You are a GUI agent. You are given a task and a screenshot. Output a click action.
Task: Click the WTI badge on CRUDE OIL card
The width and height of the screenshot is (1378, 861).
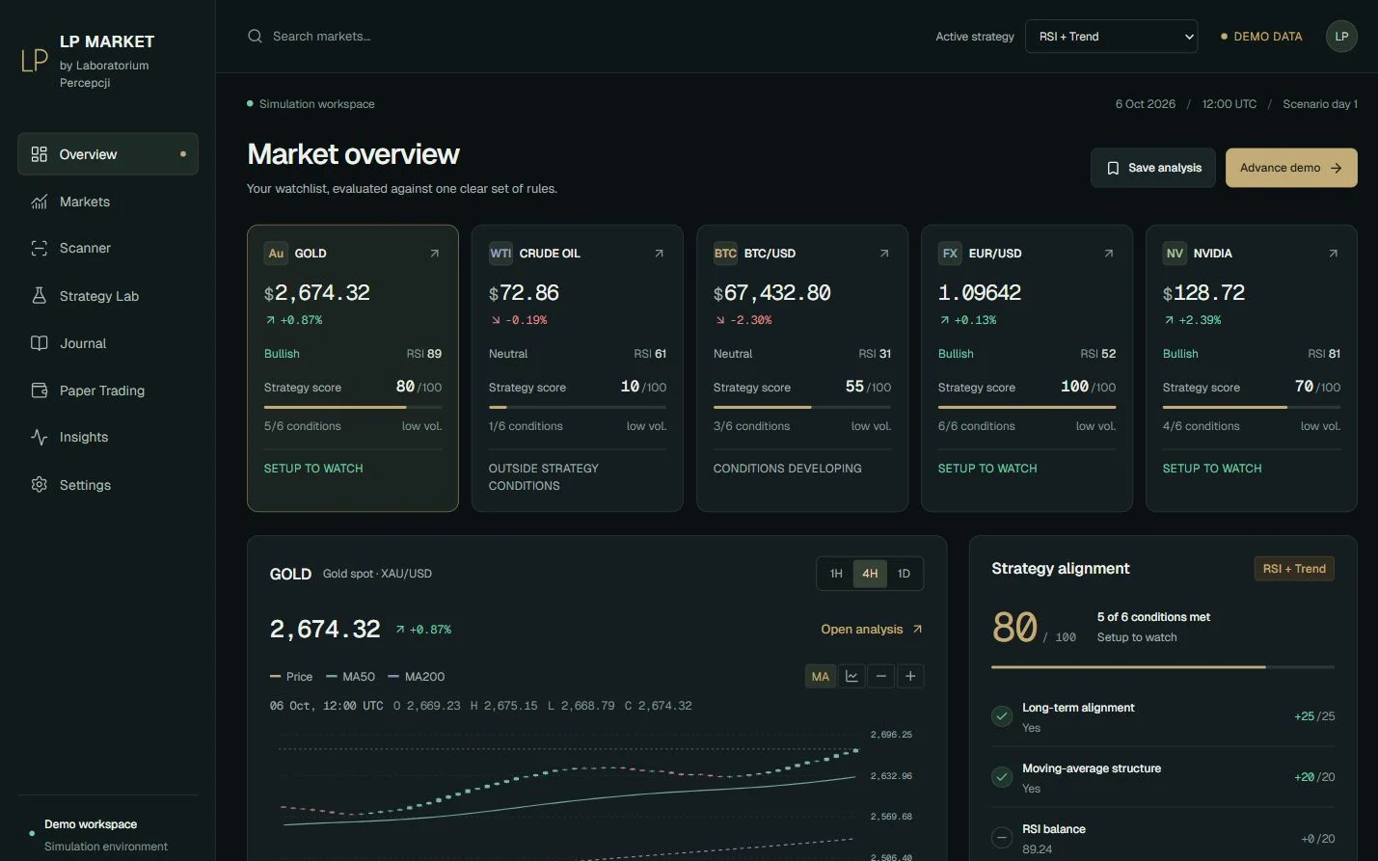500,254
